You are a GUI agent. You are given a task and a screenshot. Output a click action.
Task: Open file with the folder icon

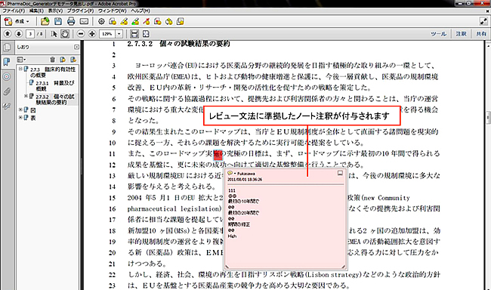[45, 21]
